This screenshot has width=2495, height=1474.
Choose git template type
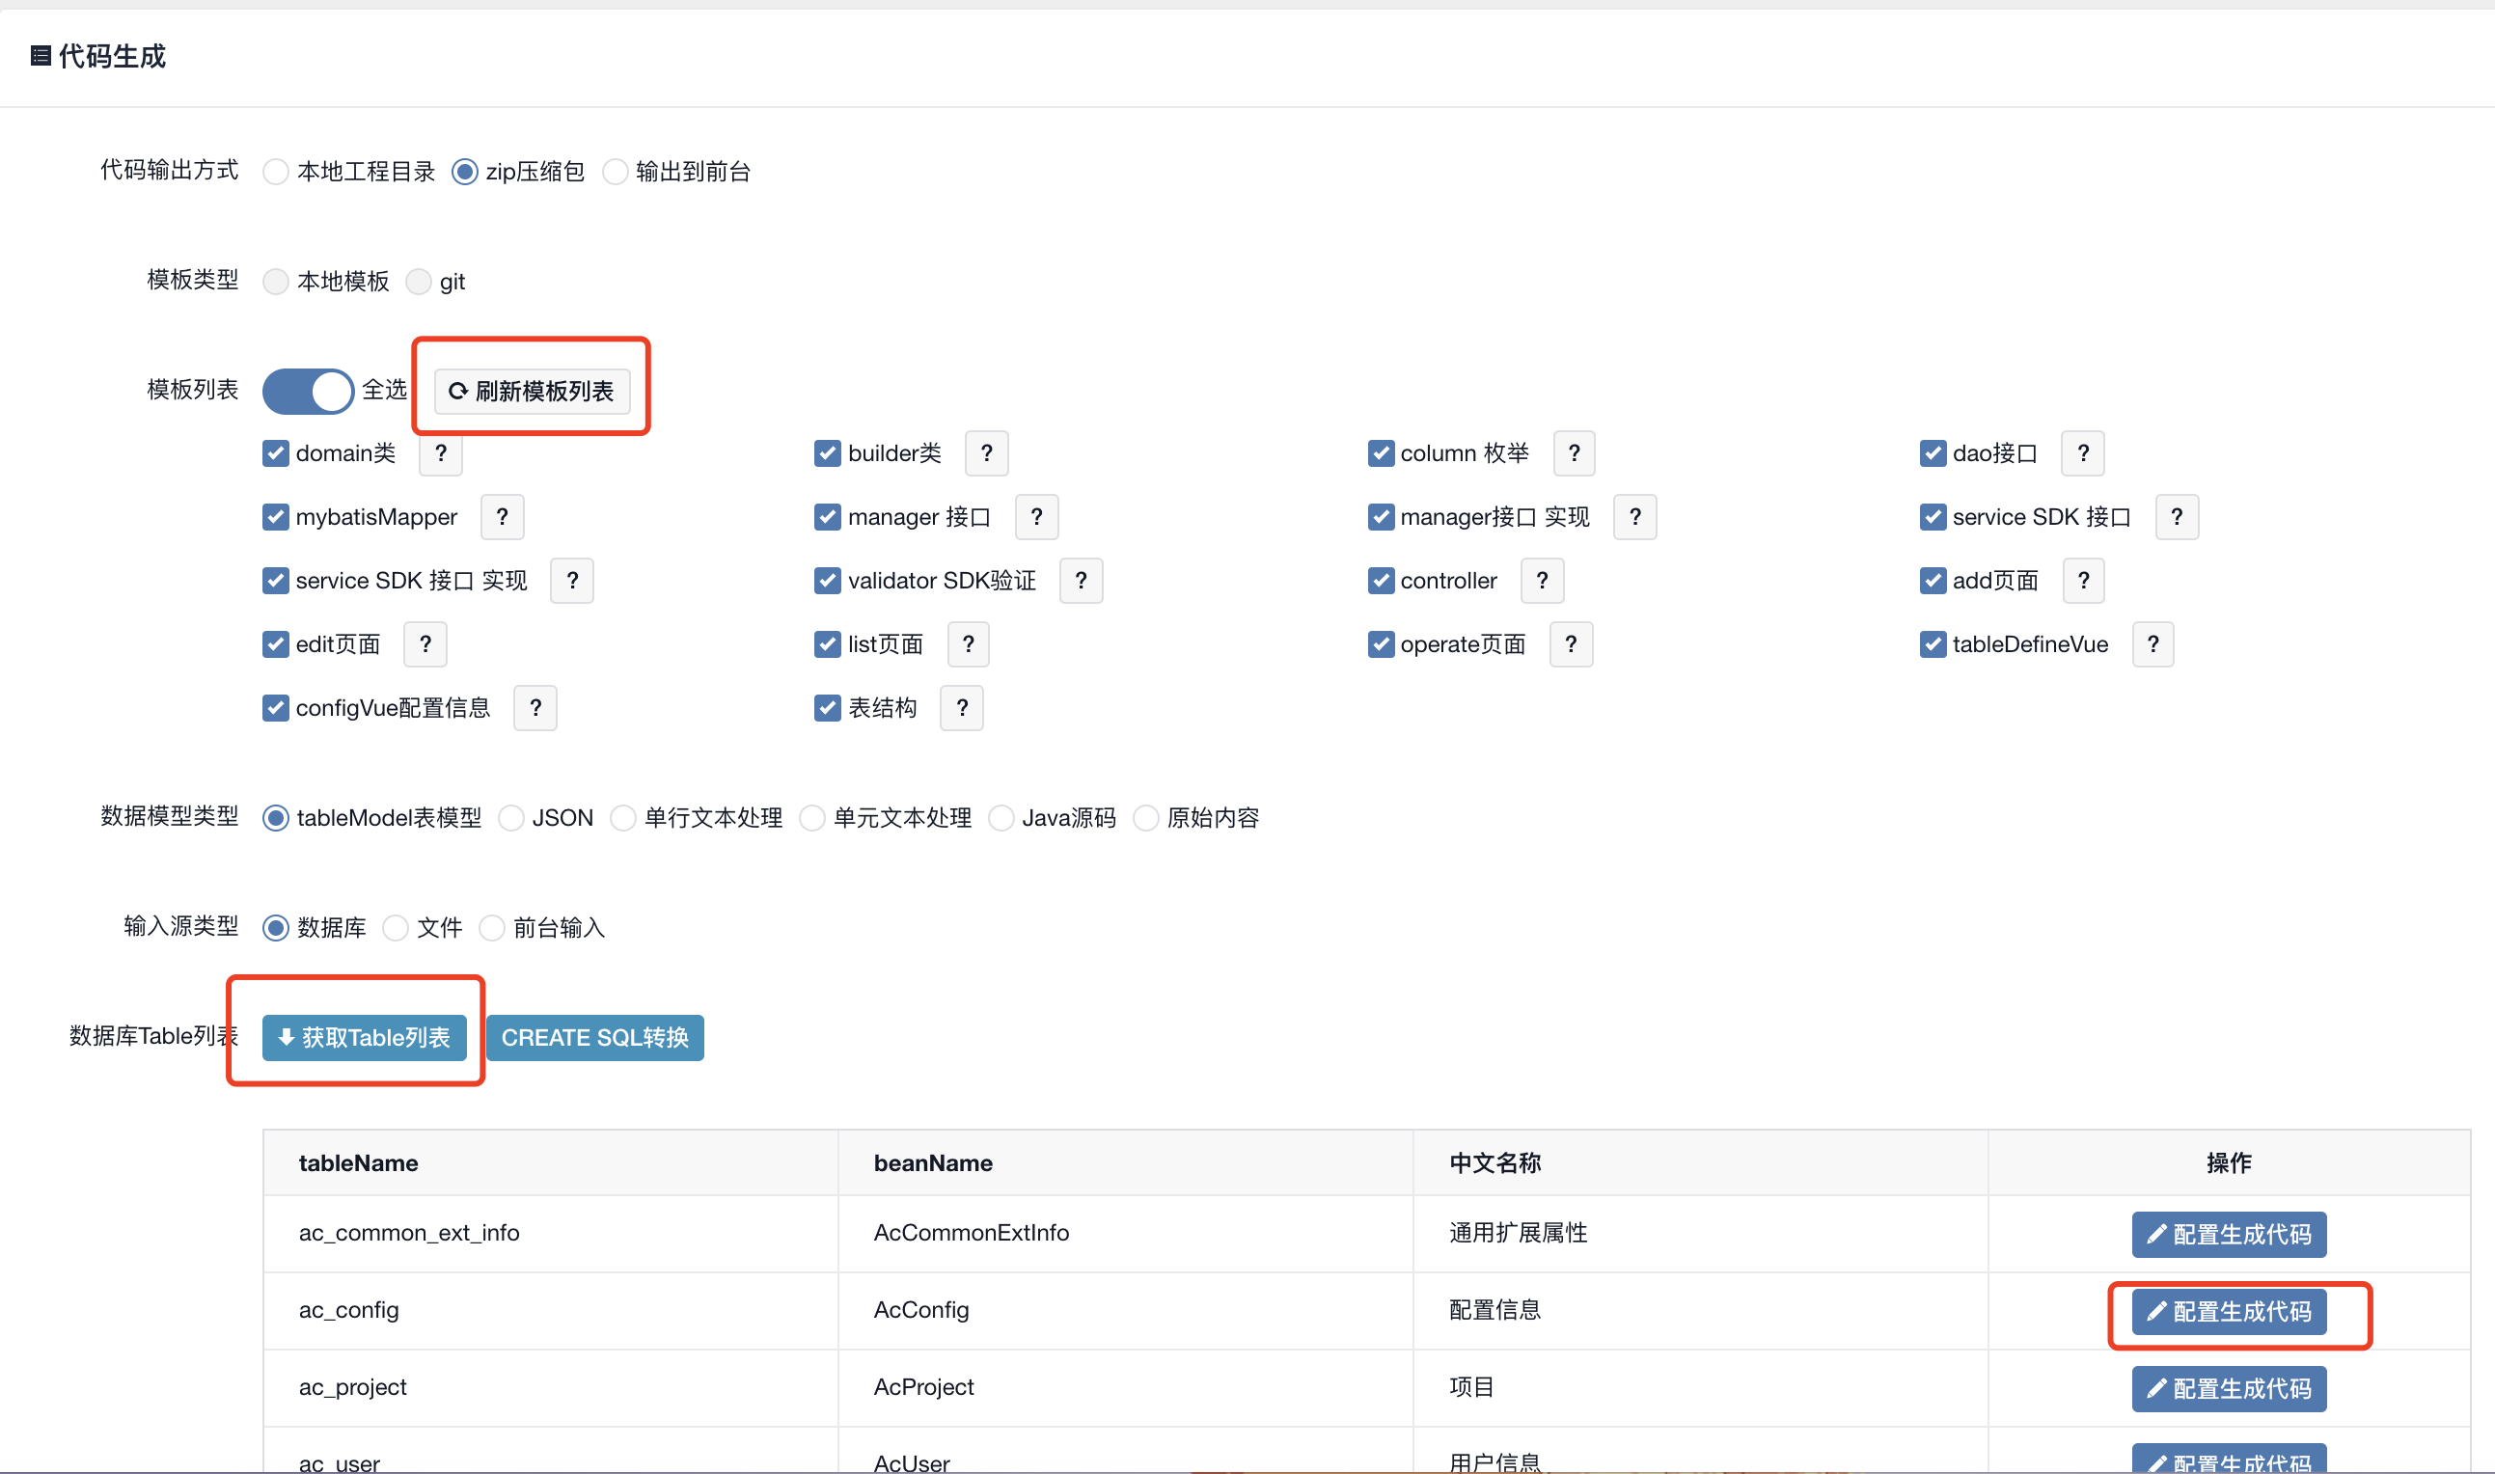click(418, 282)
